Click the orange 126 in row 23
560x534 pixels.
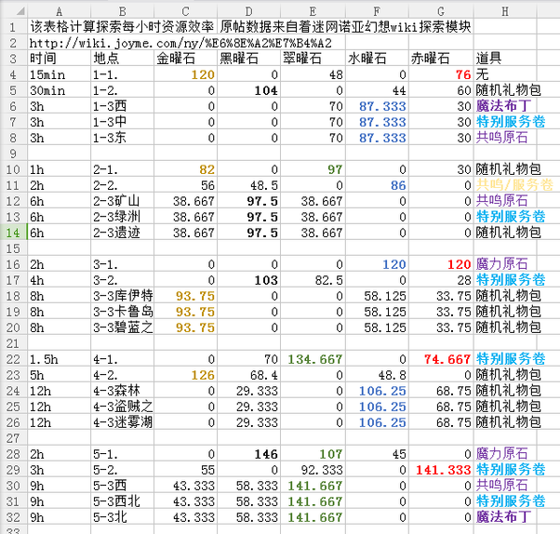[x=203, y=375]
